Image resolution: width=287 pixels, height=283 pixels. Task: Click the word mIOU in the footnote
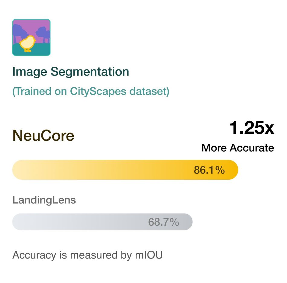click(149, 255)
